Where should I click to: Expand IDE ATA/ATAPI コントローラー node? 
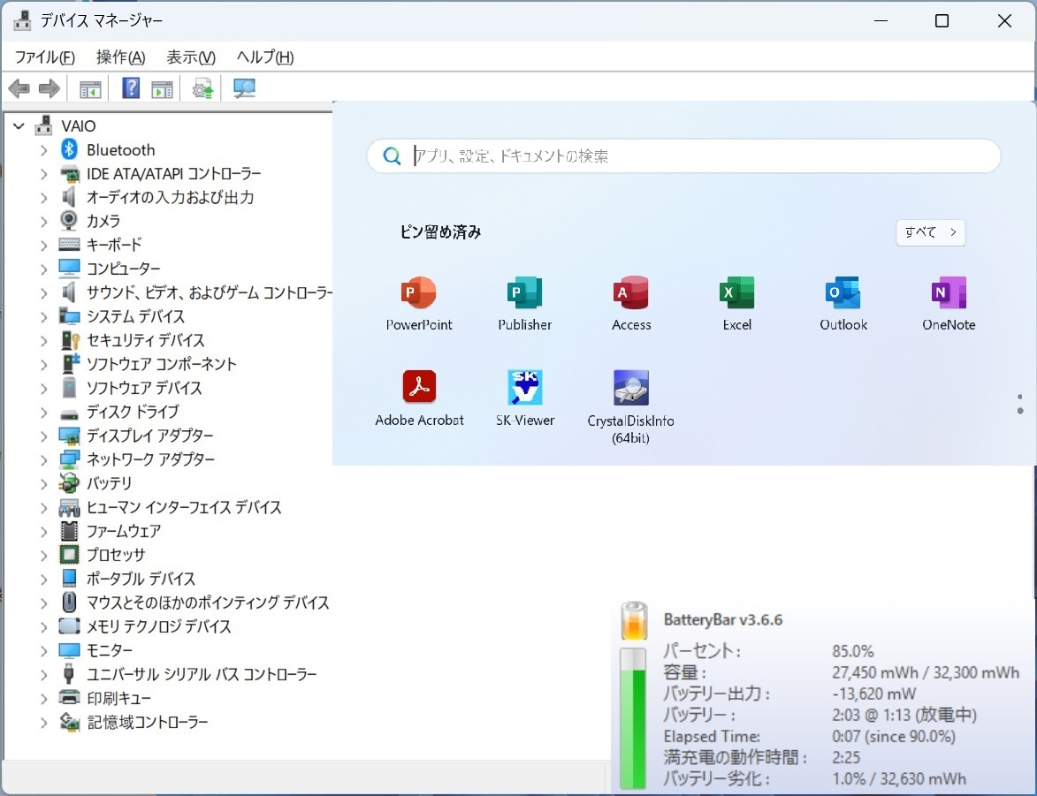point(43,174)
